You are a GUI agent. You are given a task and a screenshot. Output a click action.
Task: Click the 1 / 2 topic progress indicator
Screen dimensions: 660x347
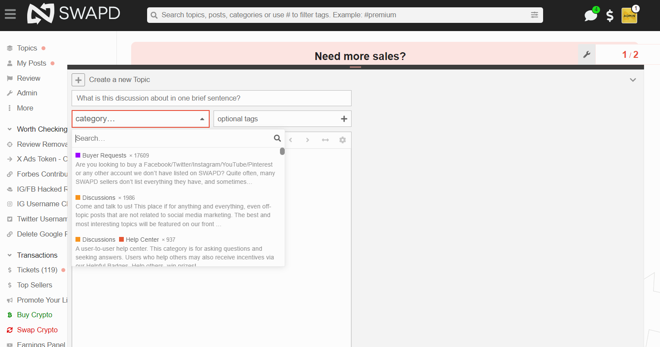pos(630,54)
